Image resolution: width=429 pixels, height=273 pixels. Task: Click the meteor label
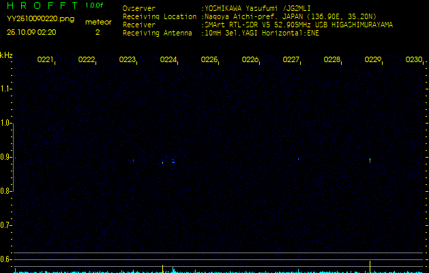[x=98, y=22]
